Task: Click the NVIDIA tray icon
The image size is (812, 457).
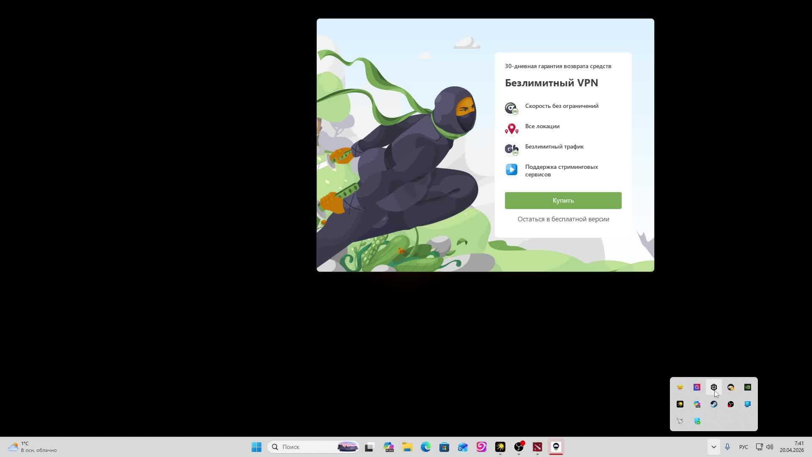Action: pyautogui.click(x=747, y=387)
